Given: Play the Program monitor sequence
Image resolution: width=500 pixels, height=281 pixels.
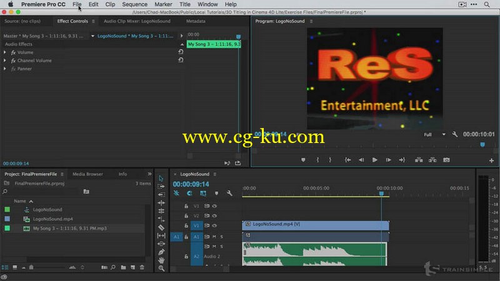Looking at the screenshot, I should coord(374,160).
